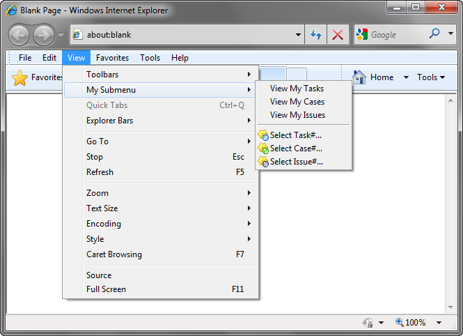Choose Stop in the View menu
Viewport: 463px width, 336px height.
(161, 157)
